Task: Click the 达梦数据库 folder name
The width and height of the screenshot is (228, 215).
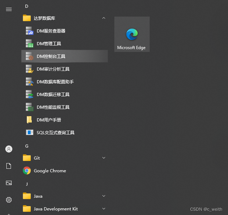Action: click(x=44, y=18)
